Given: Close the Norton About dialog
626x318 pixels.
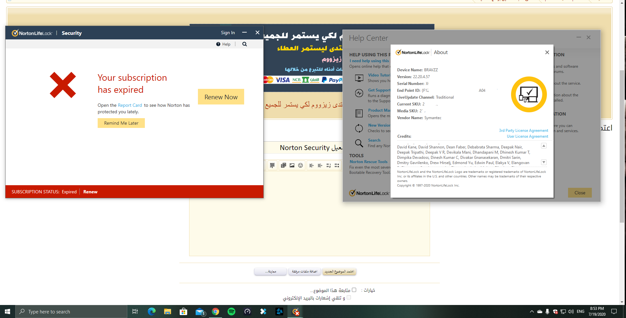Looking at the screenshot, I should [x=547, y=52].
